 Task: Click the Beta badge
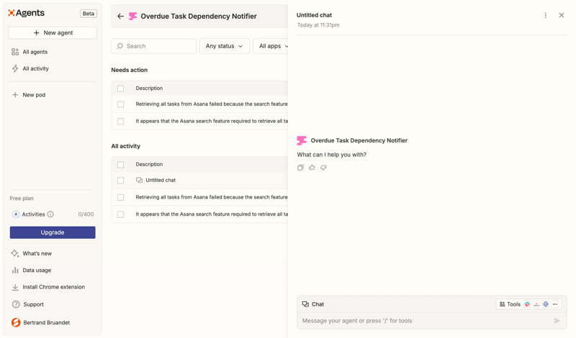click(x=88, y=14)
